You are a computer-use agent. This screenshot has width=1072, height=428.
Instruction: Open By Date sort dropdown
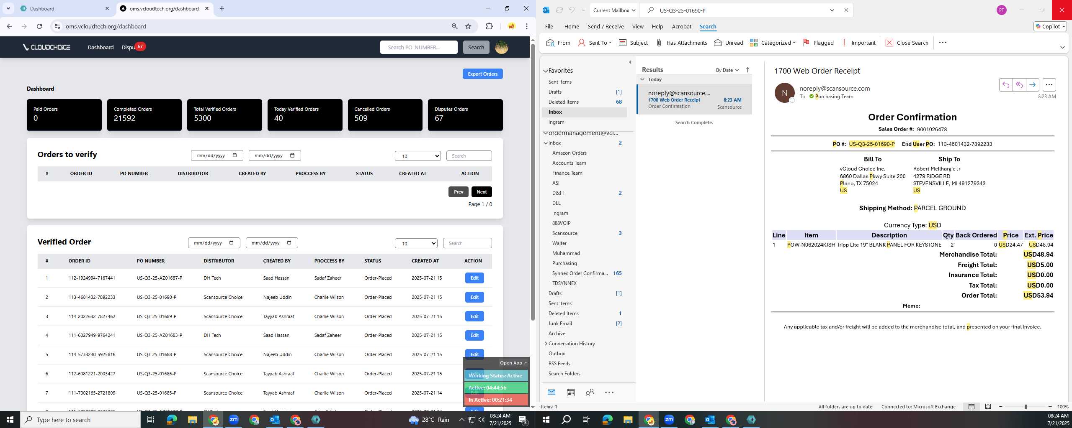click(727, 70)
